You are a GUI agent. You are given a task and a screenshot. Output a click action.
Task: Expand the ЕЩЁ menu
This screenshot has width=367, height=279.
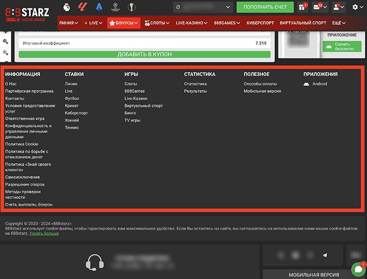click(x=339, y=23)
